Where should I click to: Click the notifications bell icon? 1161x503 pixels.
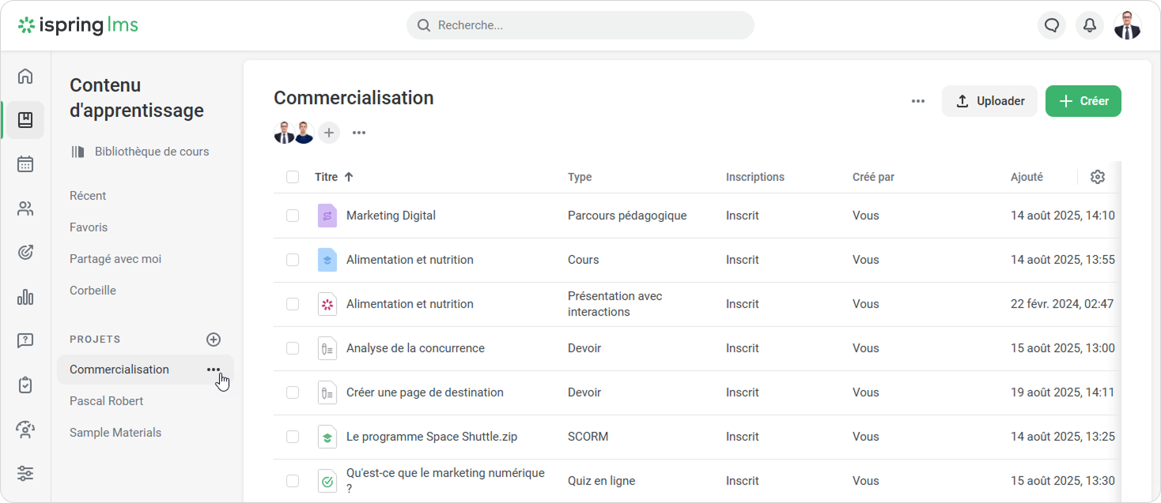tap(1089, 25)
